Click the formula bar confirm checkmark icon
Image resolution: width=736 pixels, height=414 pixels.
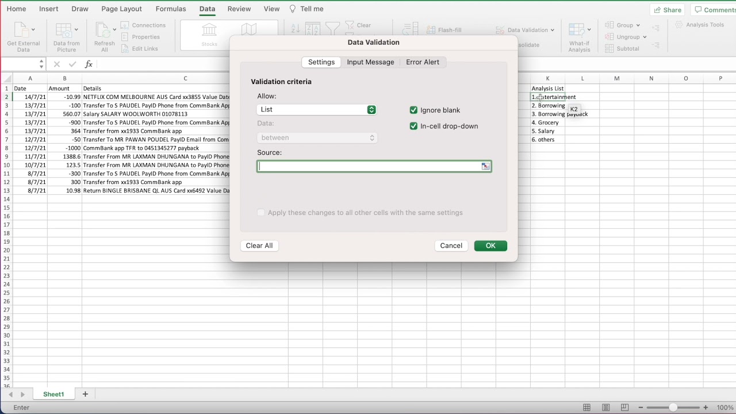(72, 64)
